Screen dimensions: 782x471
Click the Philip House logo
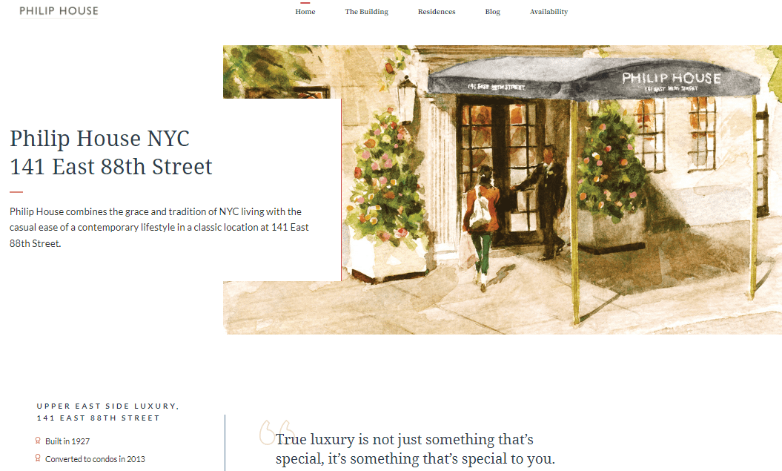tap(59, 11)
